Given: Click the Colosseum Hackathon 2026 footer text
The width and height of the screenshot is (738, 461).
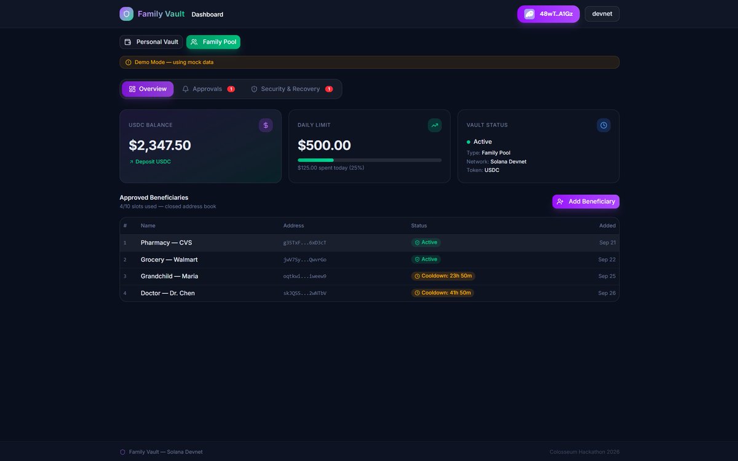Looking at the screenshot, I should point(584,452).
